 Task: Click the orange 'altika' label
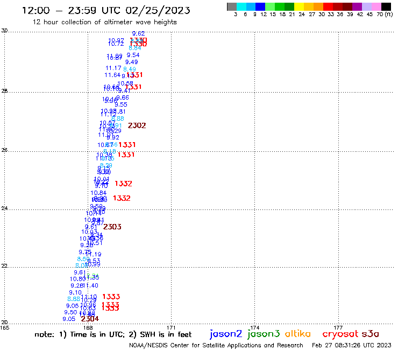pyautogui.click(x=297, y=334)
